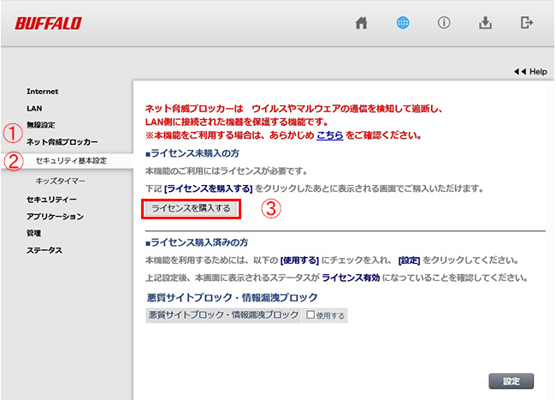Open キッズタイマー submenu item

point(60,181)
